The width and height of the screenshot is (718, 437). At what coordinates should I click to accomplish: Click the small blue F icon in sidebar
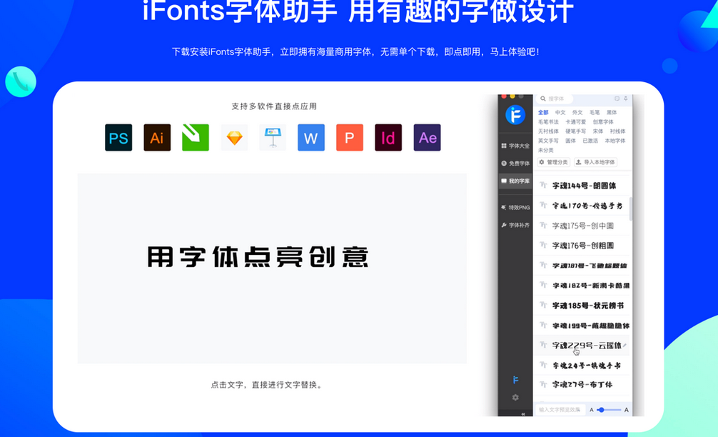tap(515, 380)
